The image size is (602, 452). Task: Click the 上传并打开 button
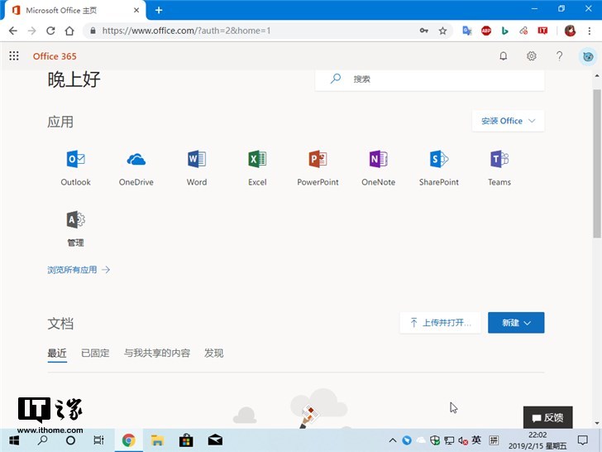[x=440, y=323]
